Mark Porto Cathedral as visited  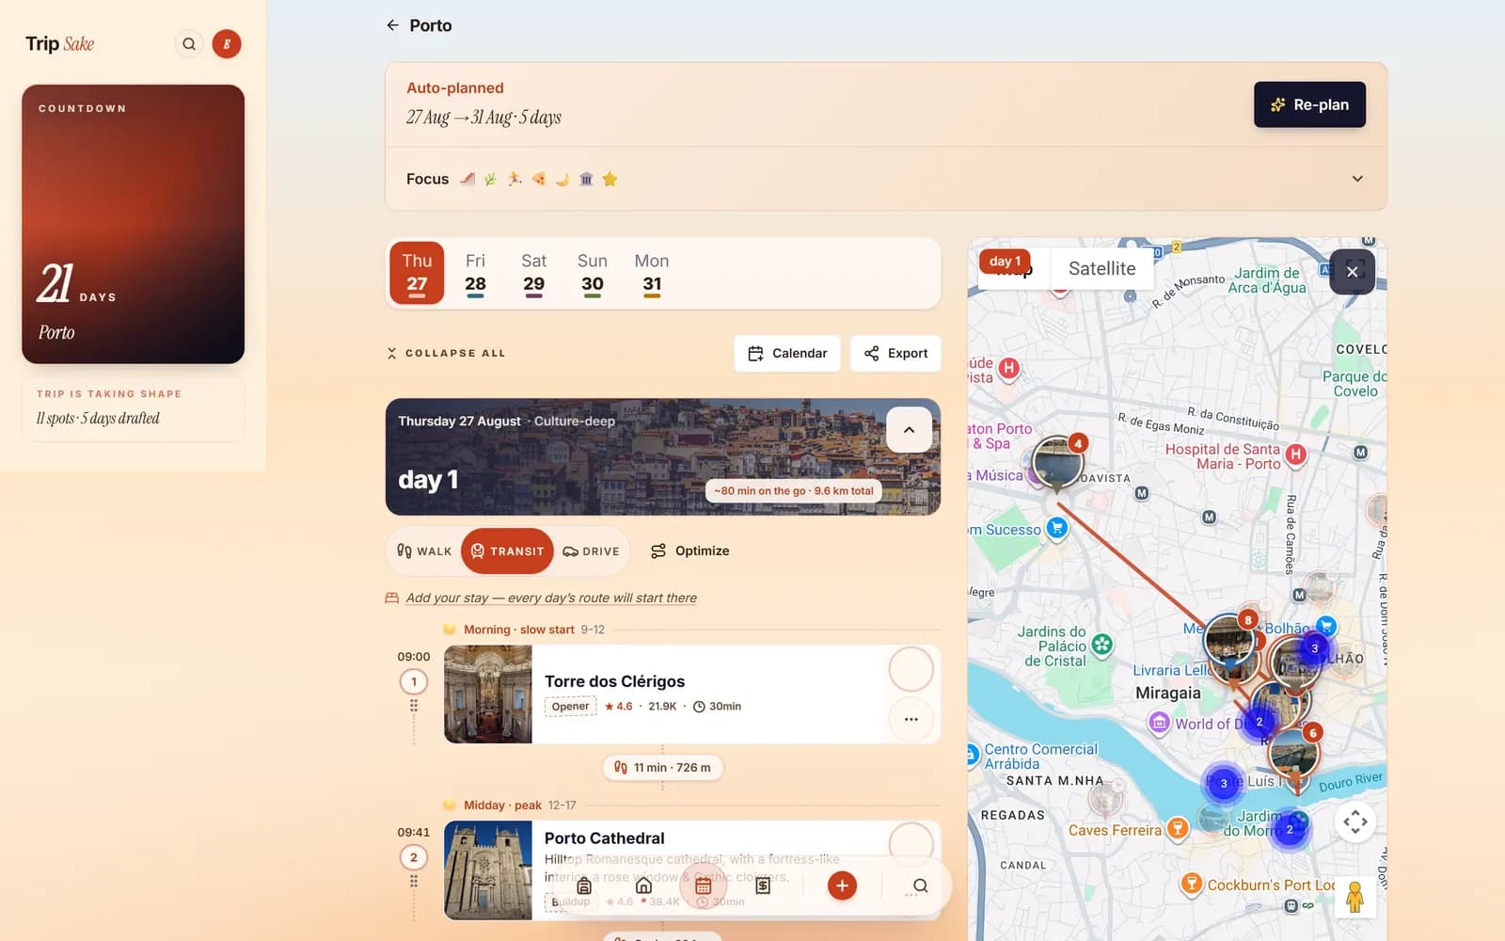tap(911, 844)
